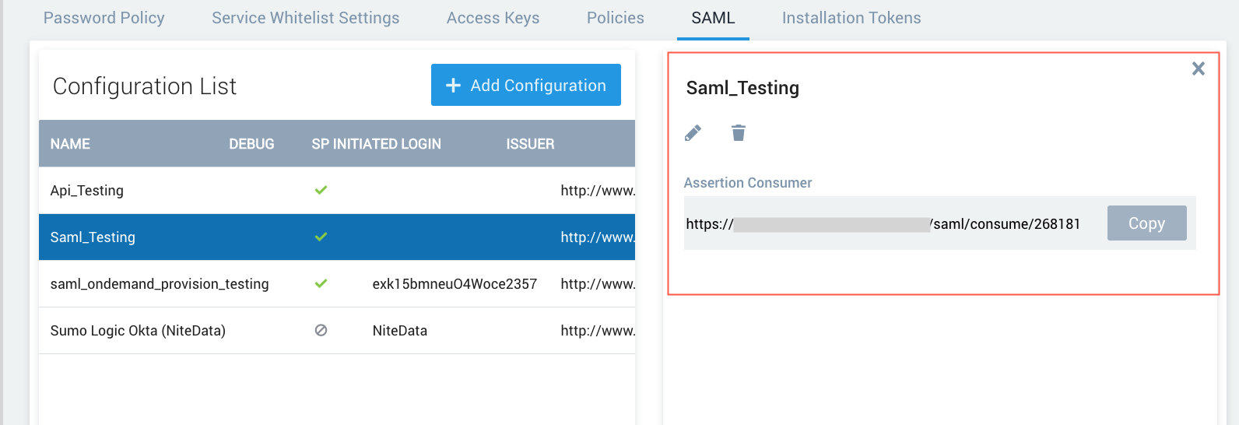
Task: Select the saml_ondemand_provision_testing configuration row
Action: (x=160, y=284)
